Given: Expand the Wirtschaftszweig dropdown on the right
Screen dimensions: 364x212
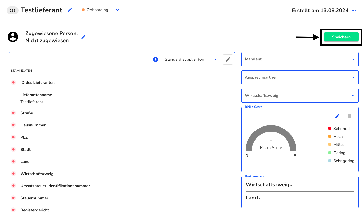Looking at the screenshot, I should [300, 96].
